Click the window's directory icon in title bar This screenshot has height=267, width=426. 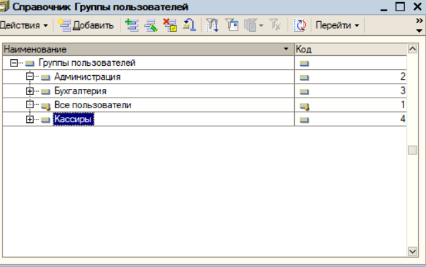pyautogui.click(x=4, y=7)
